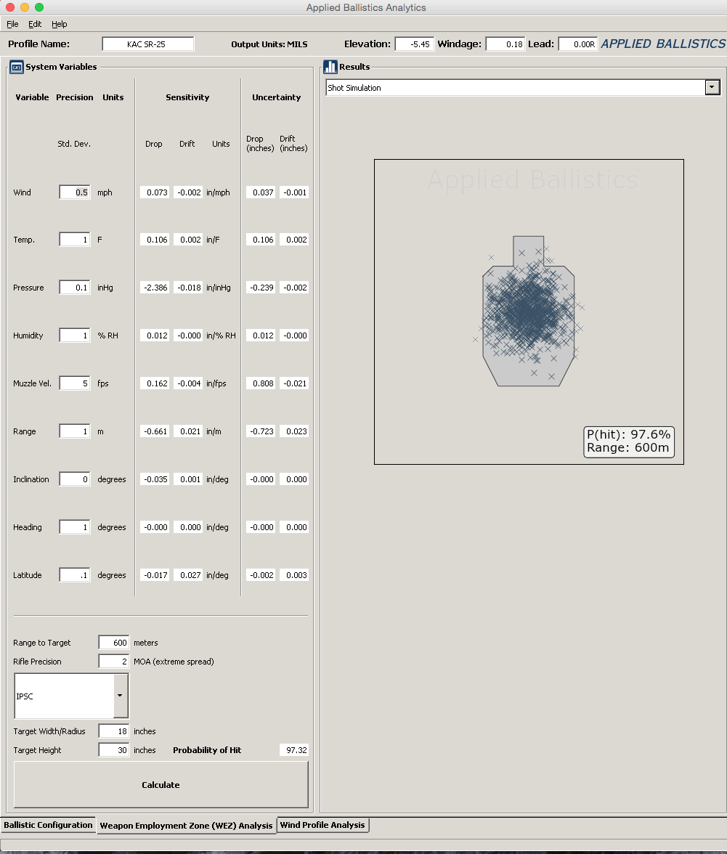This screenshot has height=854, width=727.
Task: Click the green macOS zoom window button
Action: 38,7
